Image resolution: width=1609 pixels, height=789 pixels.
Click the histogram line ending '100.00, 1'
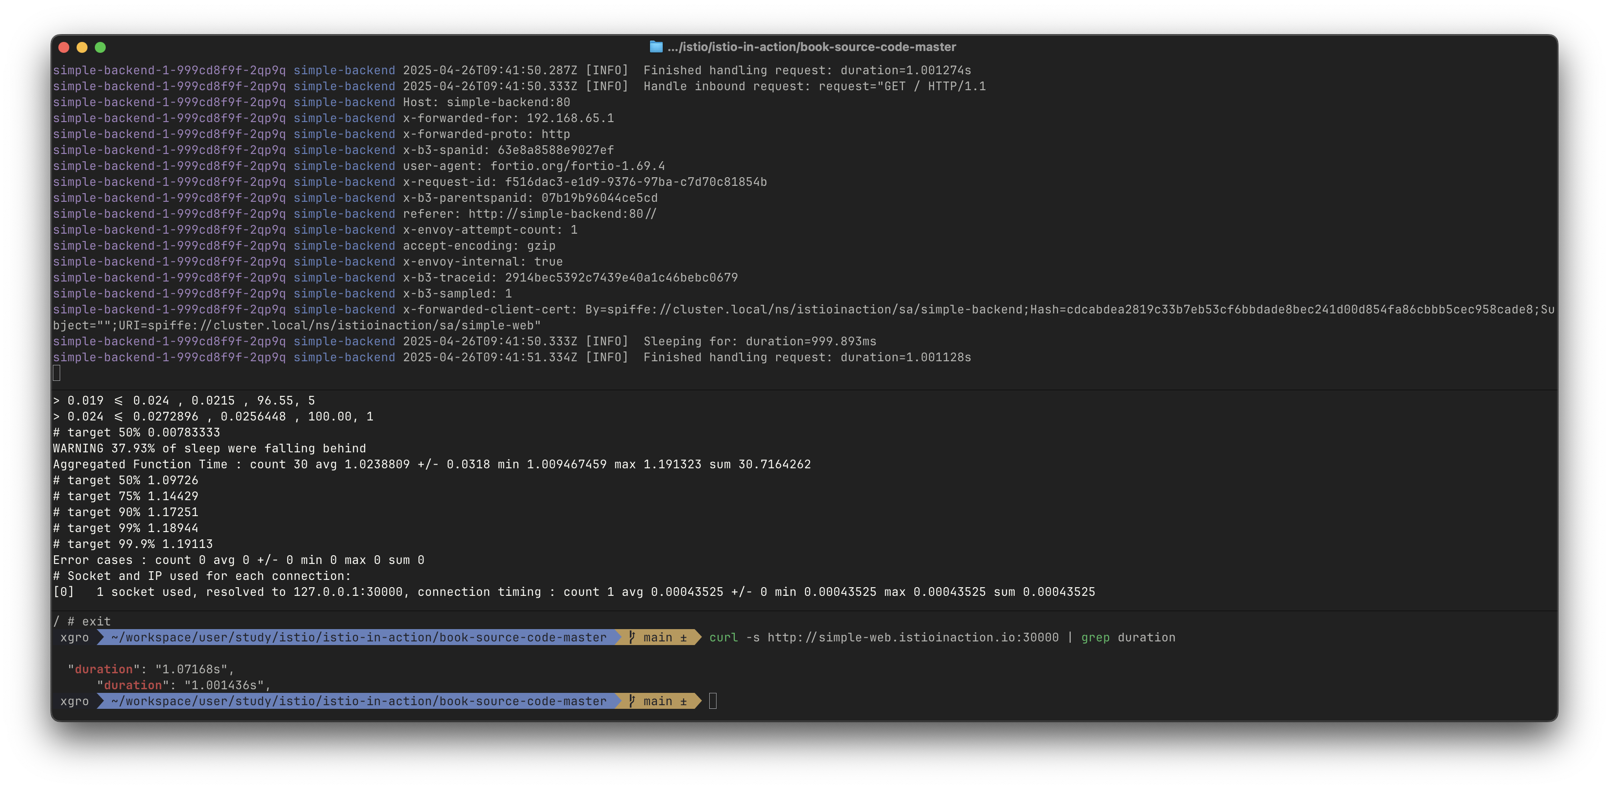[x=213, y=416]
